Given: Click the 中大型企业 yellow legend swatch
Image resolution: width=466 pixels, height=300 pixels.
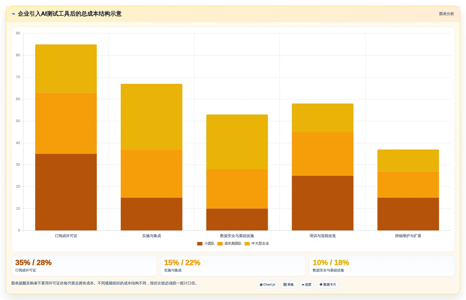Looking at the screenshot, I should pyautogui.click(x=247, y=244).
